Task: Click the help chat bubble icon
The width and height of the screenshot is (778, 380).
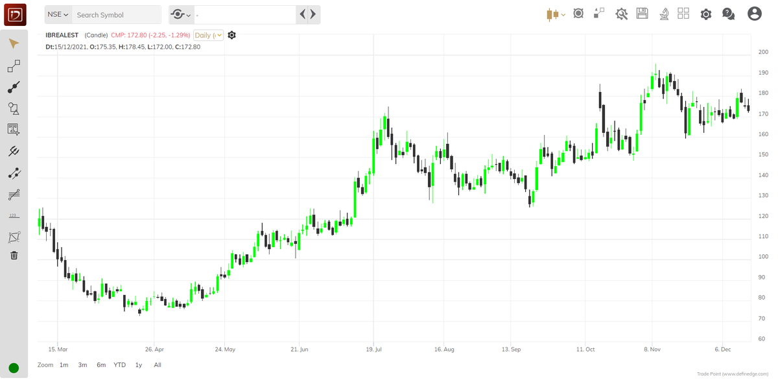Action: point(727,13)
